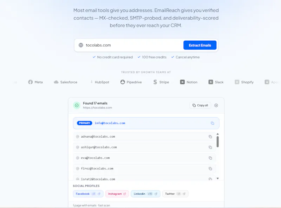Screen dimensions: 281x208
Task: Click the Slack logo icon
Action: point(211,82)
